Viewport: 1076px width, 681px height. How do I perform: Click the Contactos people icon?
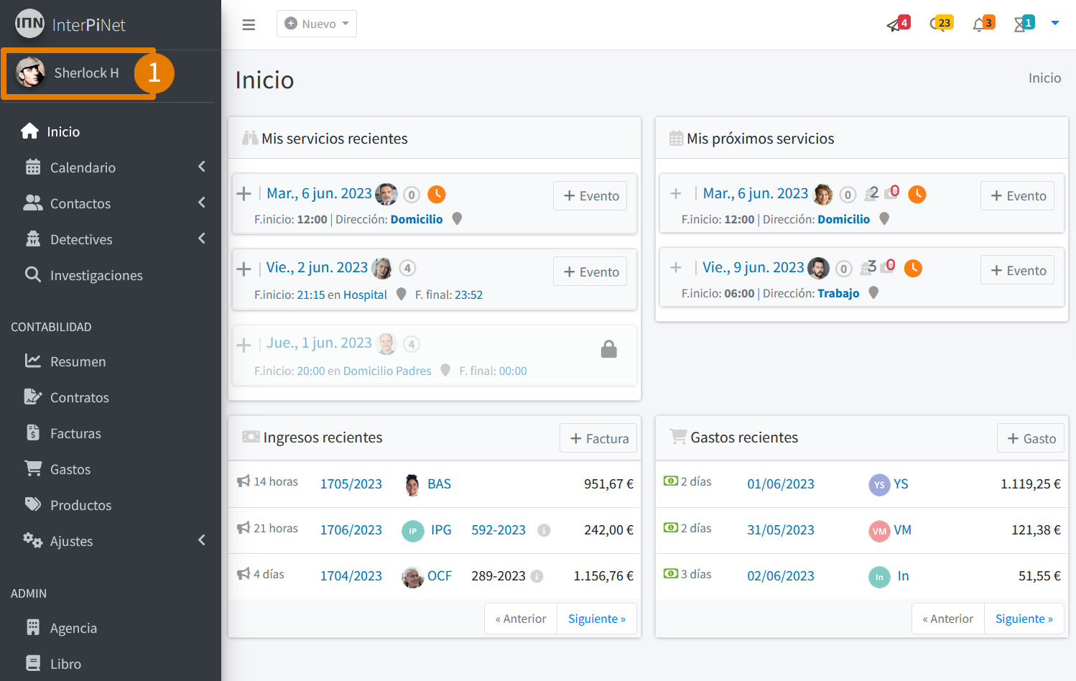pos(33,203)
